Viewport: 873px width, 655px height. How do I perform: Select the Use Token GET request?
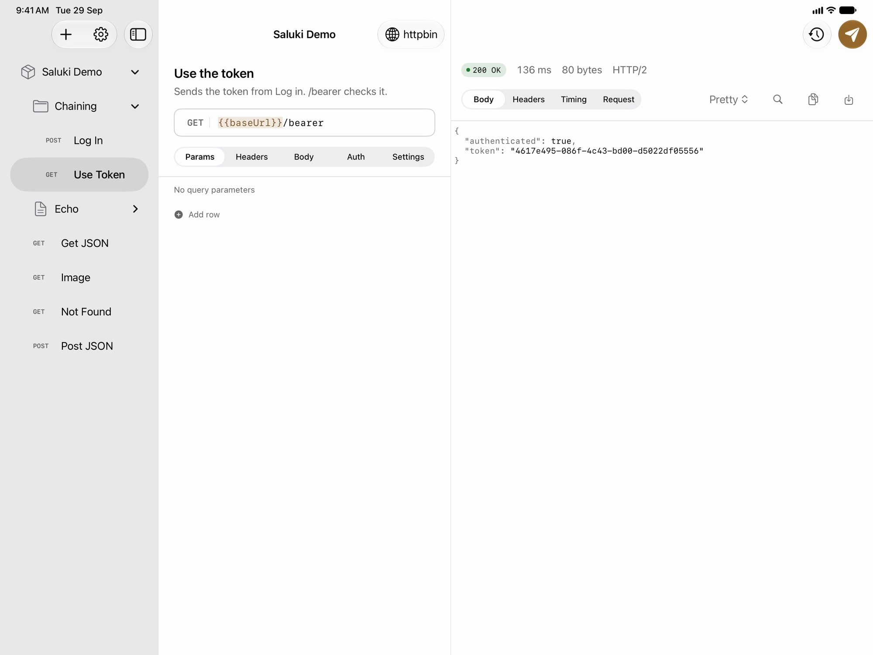[79, 175]
